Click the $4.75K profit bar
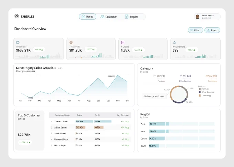This screenshot has width=234, height=167. (99, 127)
